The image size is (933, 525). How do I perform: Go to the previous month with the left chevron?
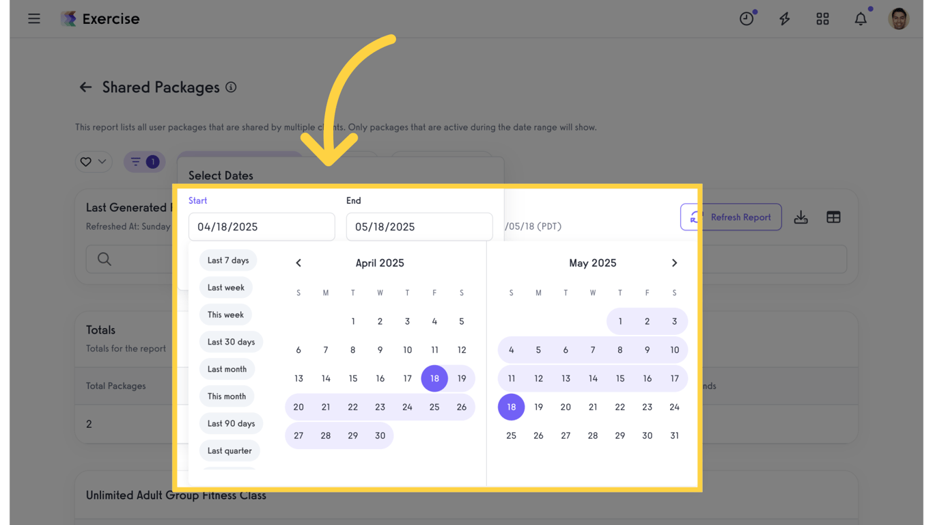click(298, 262)
